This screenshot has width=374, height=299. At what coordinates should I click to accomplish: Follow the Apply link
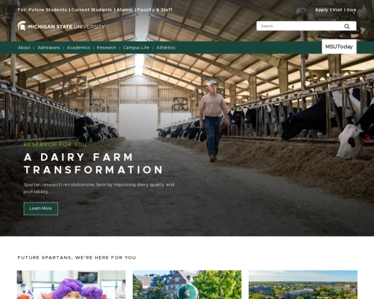coord(322,10)
